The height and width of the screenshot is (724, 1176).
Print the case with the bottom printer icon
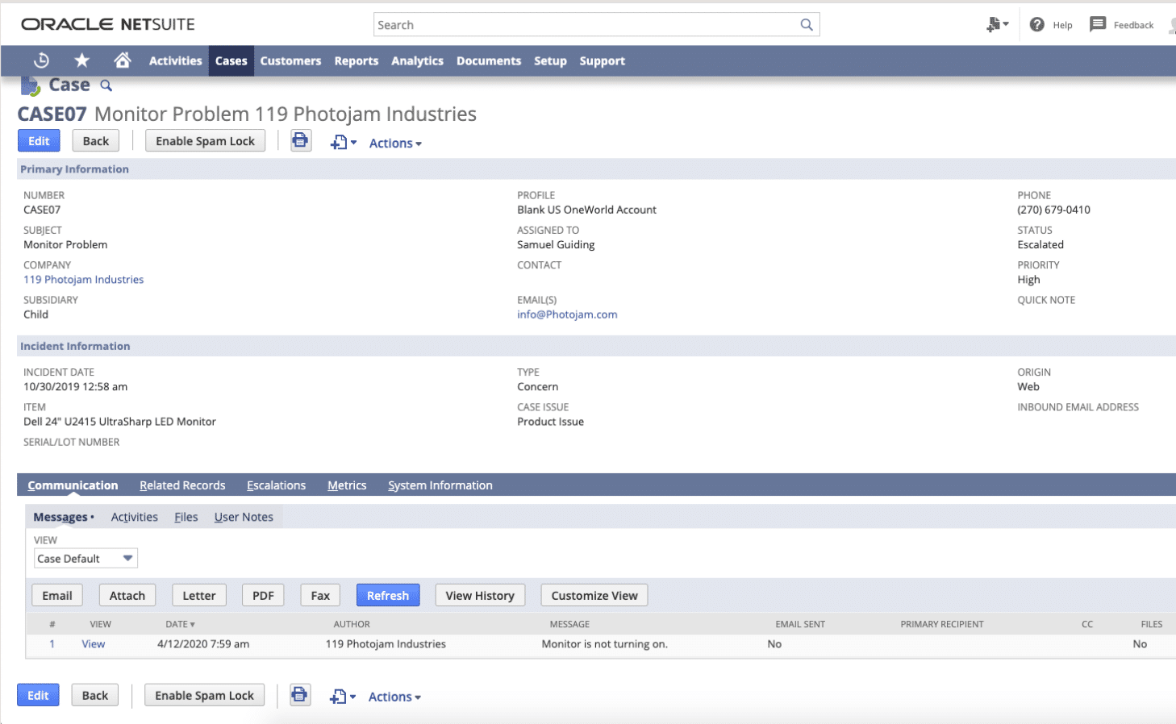[300, 695]
